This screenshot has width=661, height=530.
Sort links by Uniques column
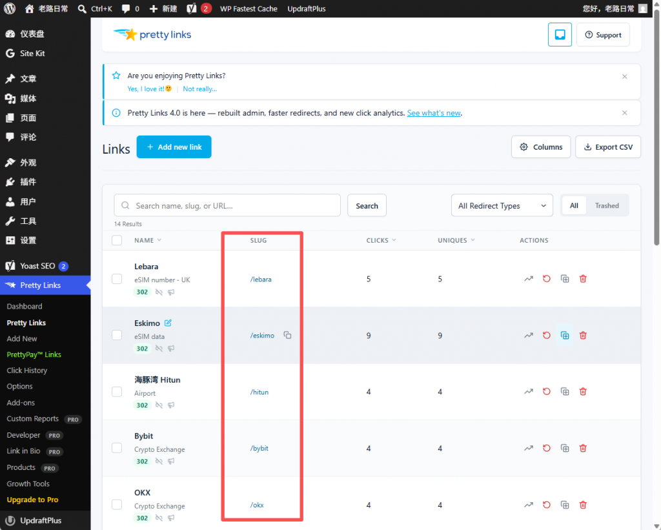[x=456, y=240]
